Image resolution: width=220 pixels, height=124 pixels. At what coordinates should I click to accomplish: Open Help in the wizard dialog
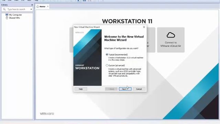[x=81, y=89]
